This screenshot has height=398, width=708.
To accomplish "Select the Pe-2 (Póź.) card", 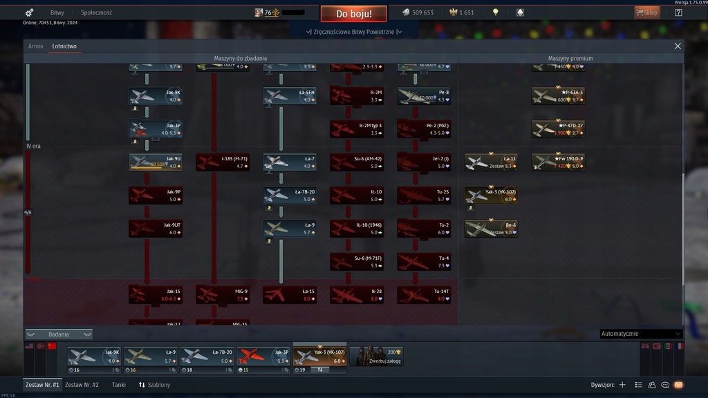I will (x=424, y=129).
